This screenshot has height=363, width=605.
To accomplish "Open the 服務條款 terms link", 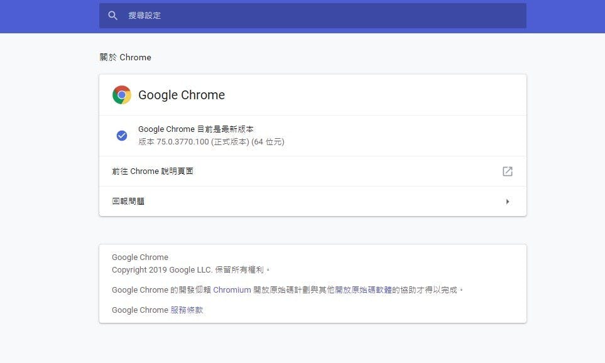I will tap(187, 310).
